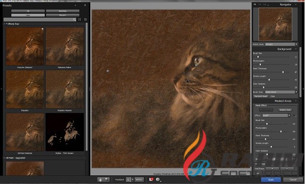
Task: Click the 1:1 zoom option in Navigator
Action: click(x=260, y=5)
